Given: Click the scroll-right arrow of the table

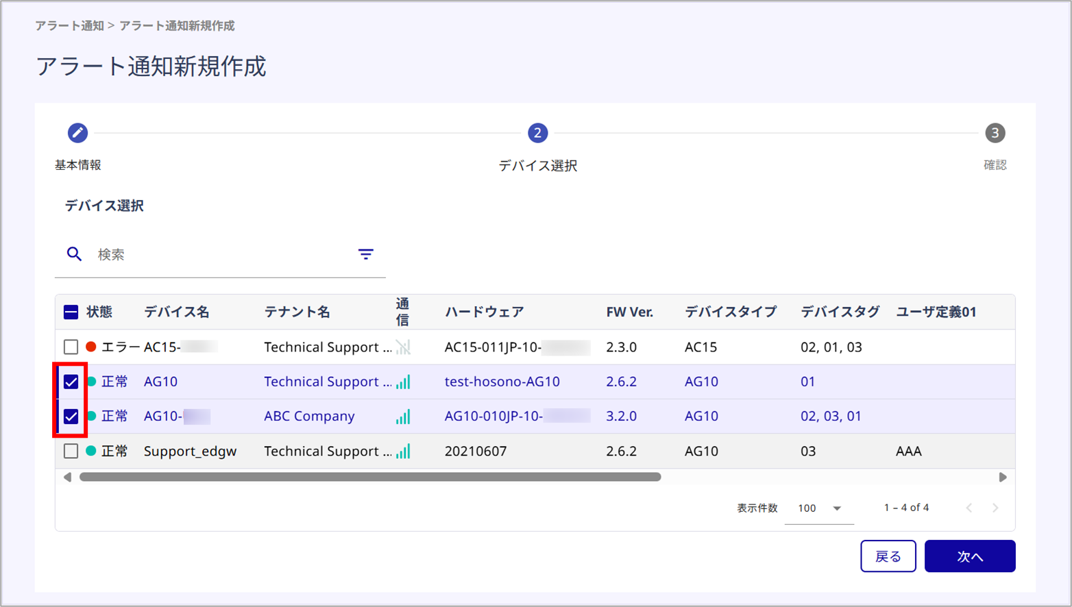Looking at the screenshot, I should (1003, 477).
